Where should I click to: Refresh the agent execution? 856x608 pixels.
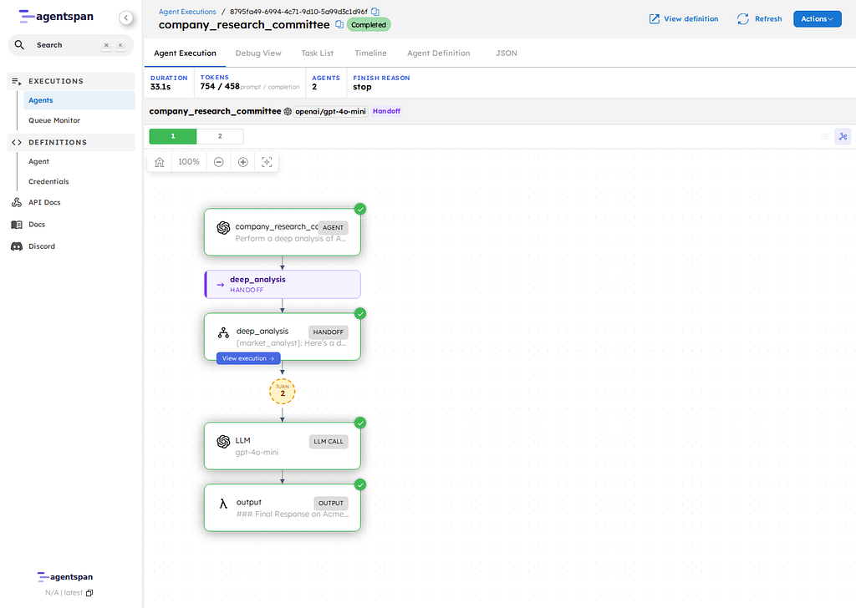(759, 18)
